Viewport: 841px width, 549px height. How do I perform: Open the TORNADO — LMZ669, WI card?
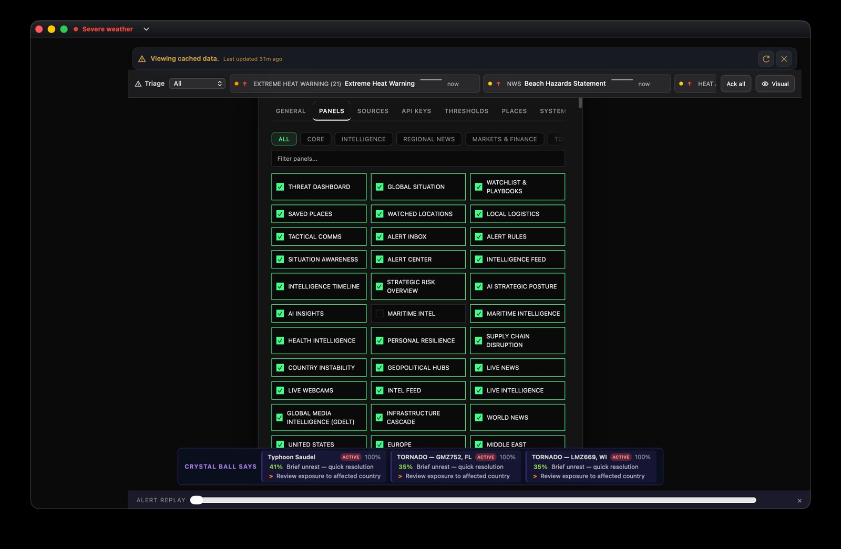591,467
